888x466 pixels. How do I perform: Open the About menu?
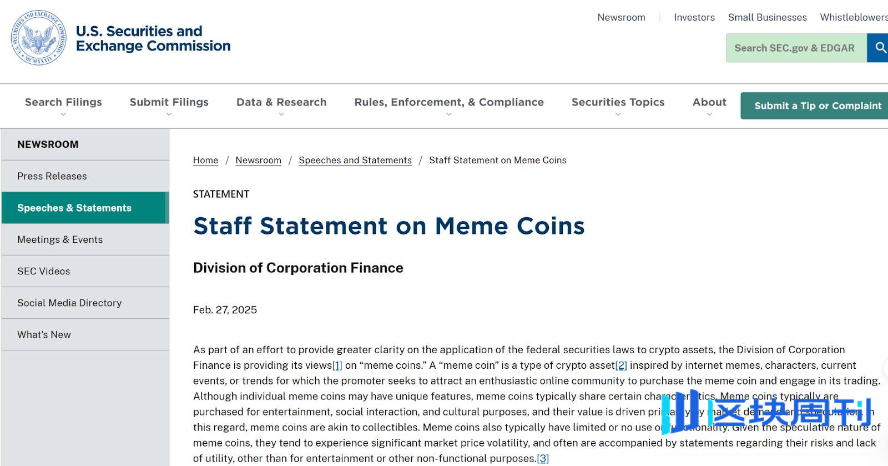(x=709, y=102)
